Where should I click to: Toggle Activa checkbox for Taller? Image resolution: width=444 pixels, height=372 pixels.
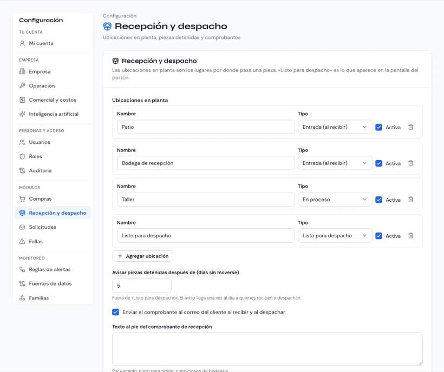[378, 200]
